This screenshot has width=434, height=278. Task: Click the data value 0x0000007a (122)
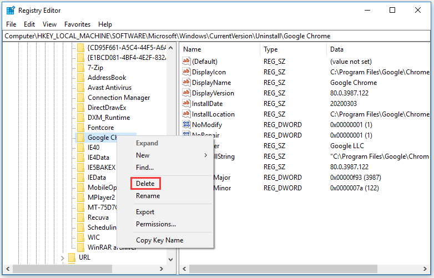point(354,188)
